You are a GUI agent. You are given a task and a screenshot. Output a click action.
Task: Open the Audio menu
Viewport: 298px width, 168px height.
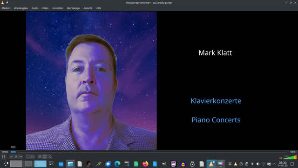(x=35, y=8)
